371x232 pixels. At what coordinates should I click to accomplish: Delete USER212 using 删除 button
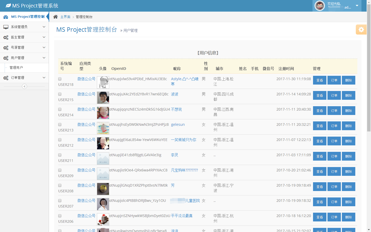point(348,141)
